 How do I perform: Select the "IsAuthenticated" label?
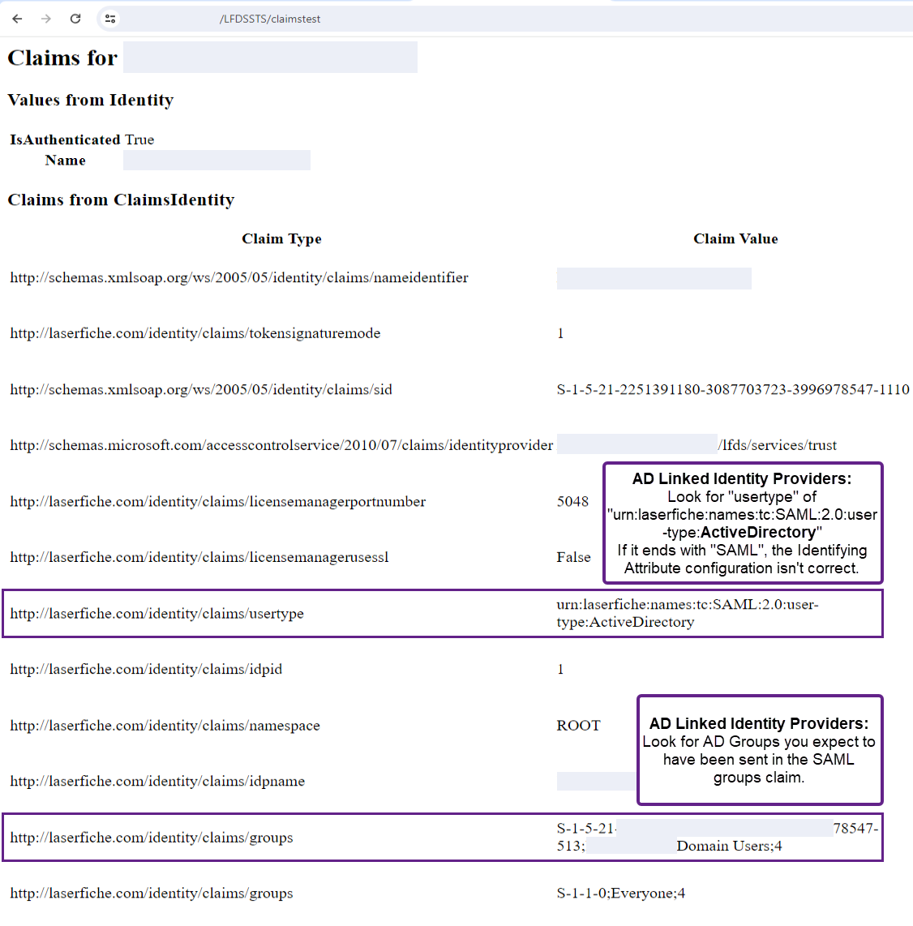[x=65, y=139]
